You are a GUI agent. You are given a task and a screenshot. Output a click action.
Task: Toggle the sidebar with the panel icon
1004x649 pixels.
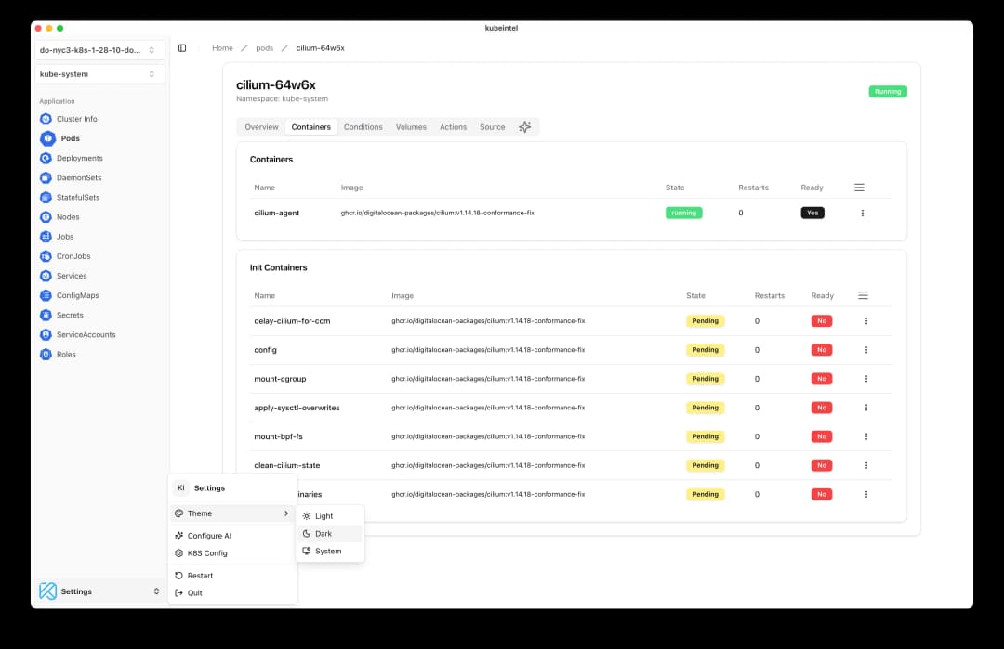(x=181, y=47)
